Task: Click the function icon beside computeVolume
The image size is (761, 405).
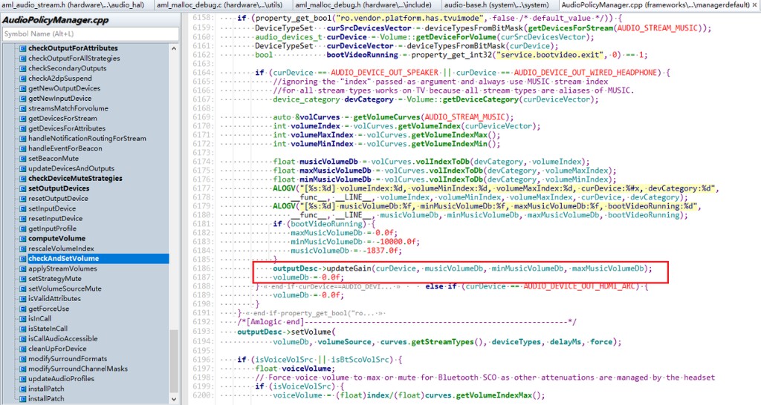Action: point(22,238)
